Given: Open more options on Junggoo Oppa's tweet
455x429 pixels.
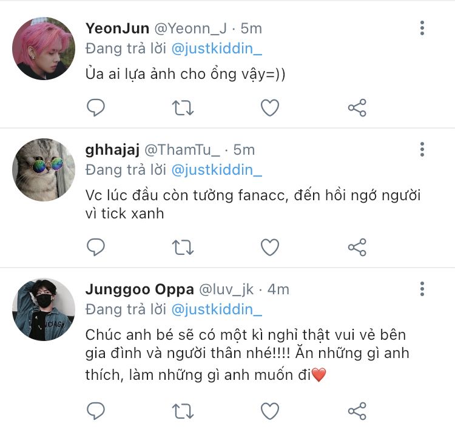Looking at the screenshot, I should (x=422, y=289).
